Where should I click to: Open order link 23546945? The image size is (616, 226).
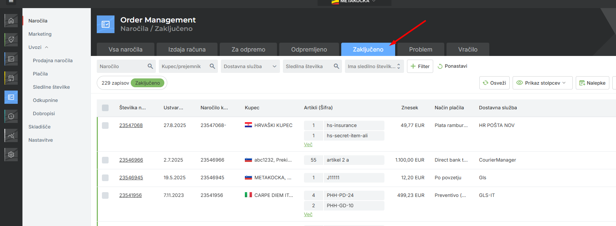click(131, 177)
